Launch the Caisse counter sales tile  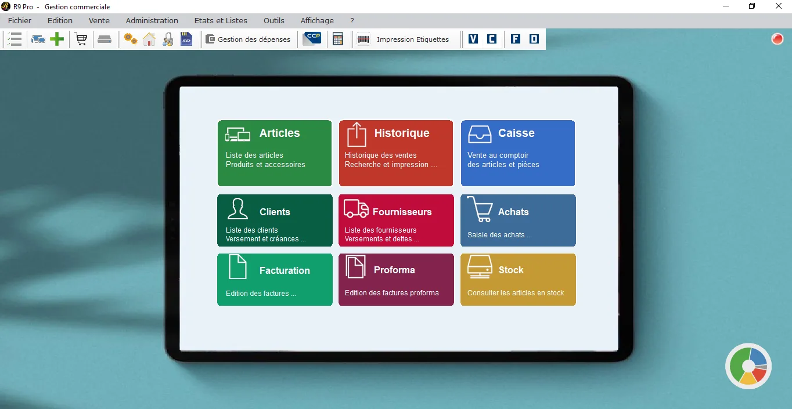click(518, 153)
